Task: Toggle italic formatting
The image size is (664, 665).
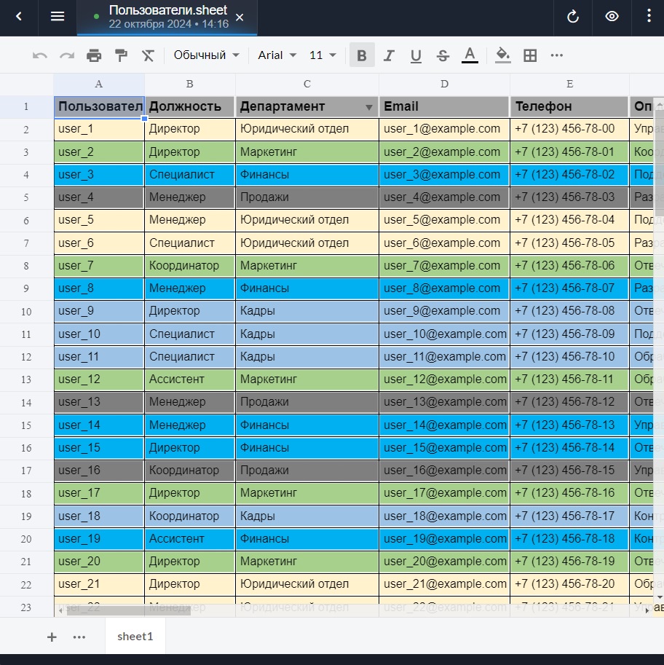Action: [x=389, y=55]
